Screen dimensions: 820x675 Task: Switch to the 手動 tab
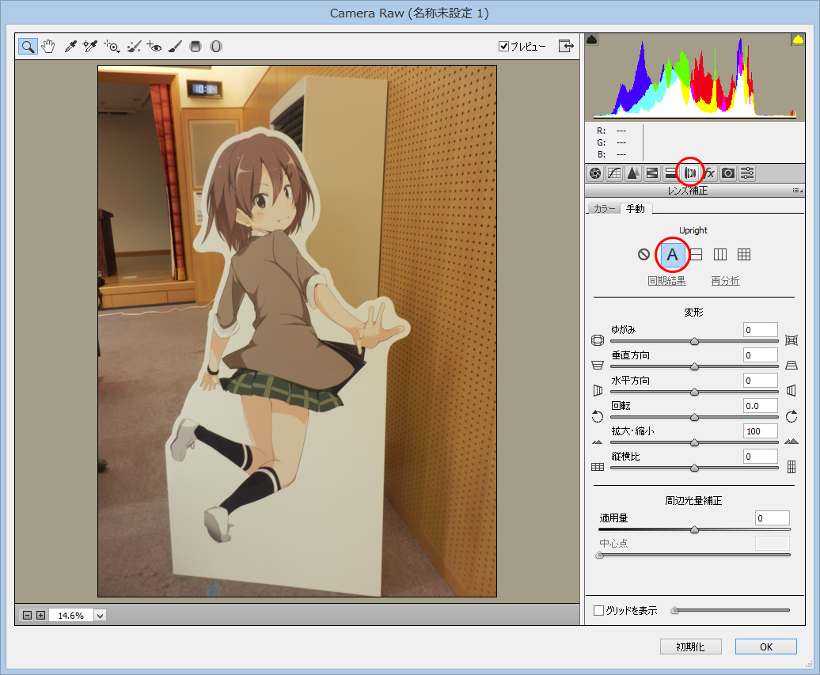coord(636,209)
